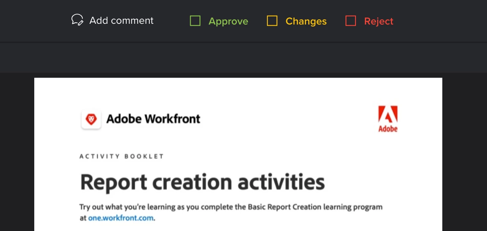Open the one.workfront.com link
This screenshot has width=487, height=231.
[x=121, y=218]
